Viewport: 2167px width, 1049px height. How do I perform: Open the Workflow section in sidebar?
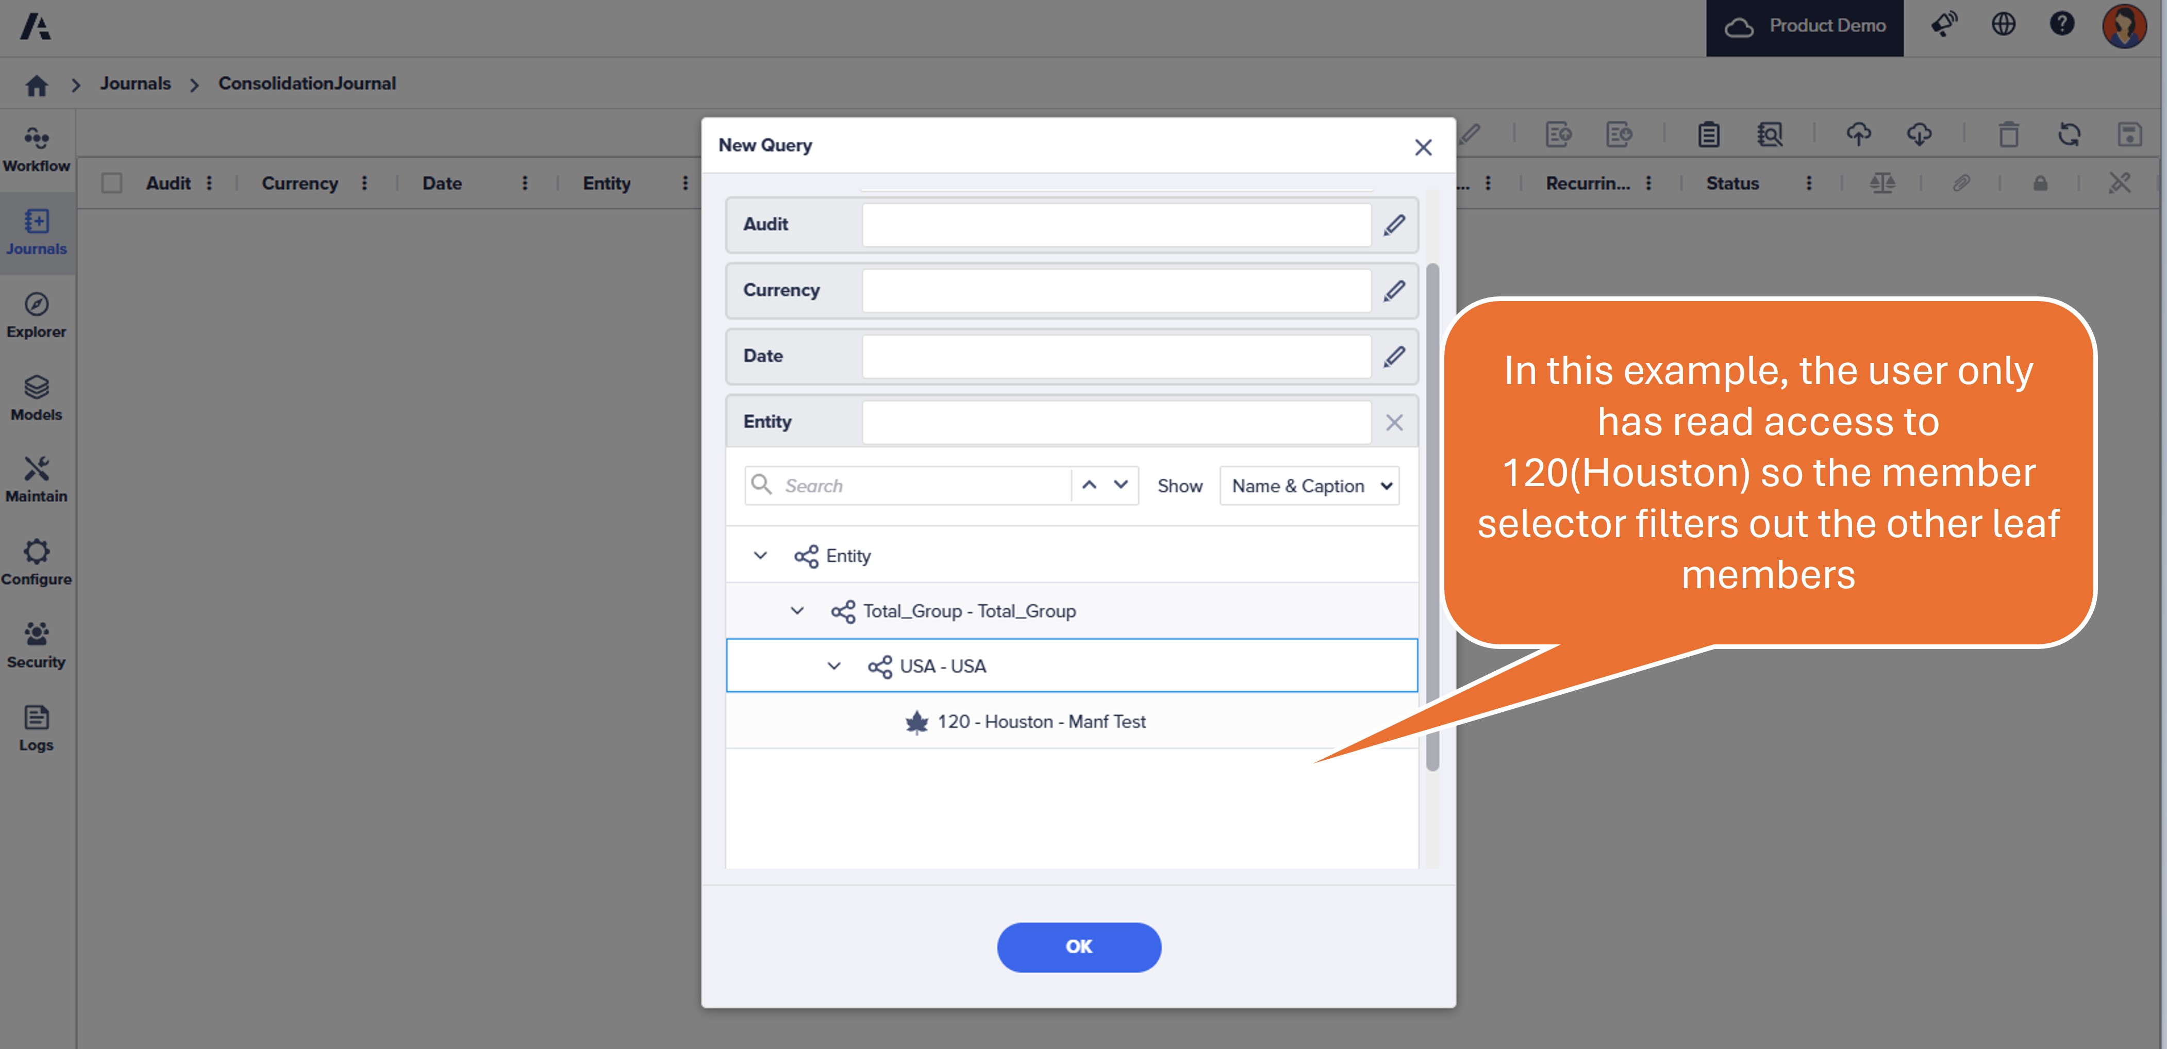36,149
